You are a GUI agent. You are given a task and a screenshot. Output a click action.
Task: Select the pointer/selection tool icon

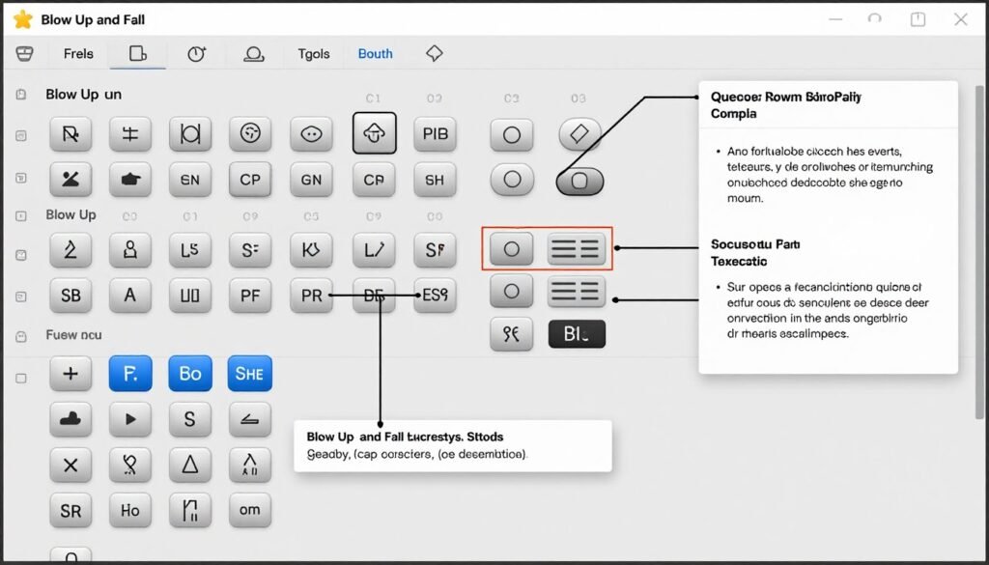click(71, 135)
